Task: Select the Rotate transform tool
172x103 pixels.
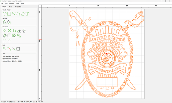Action: pos(14,31)
